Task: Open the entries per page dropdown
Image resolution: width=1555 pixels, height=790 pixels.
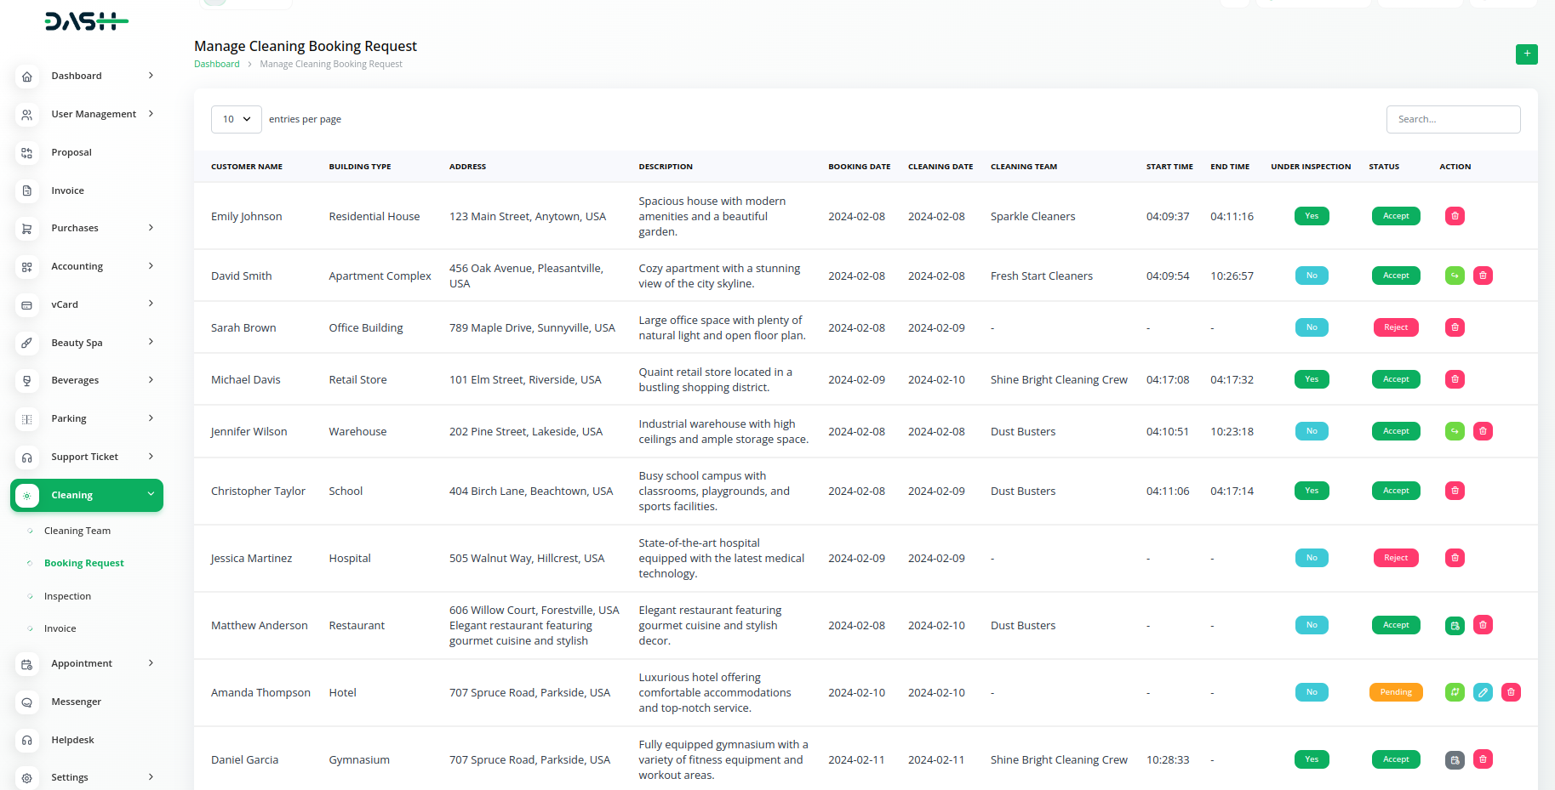Action: 237,119
